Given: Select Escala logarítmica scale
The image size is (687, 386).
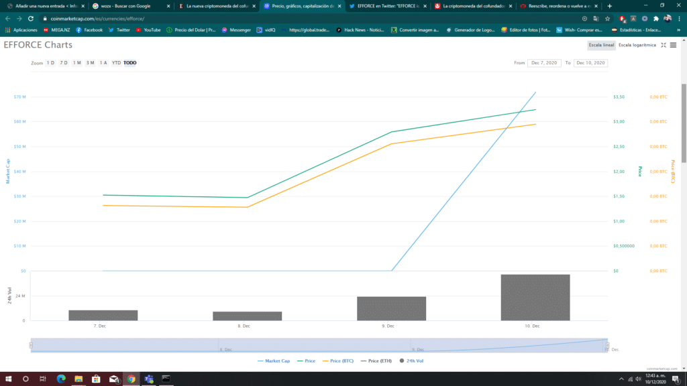Looking at the screenshot, I should coord(637,45).
